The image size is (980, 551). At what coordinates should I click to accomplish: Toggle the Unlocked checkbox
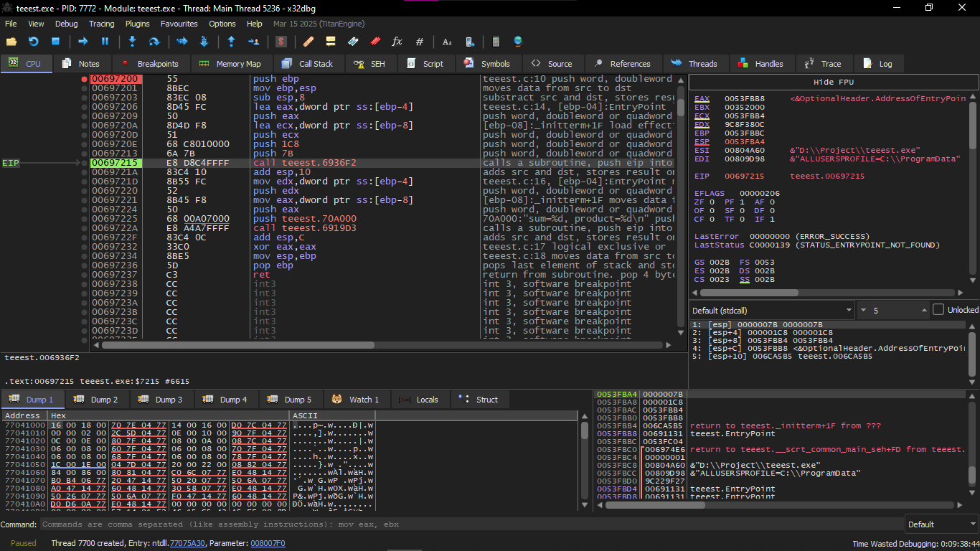click(x=938, y=310)
